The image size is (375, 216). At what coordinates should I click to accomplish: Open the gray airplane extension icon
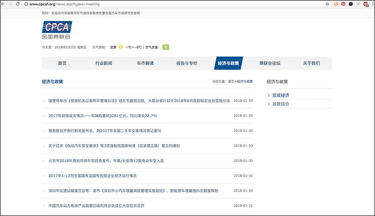(x=358, y=4)
